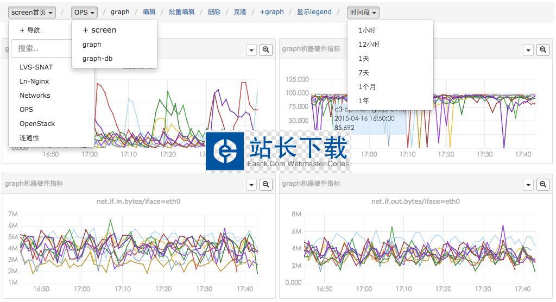The image size is (556, 302).
Task: Select OpenStack in the screen list
Action: (x=37, y=124)
